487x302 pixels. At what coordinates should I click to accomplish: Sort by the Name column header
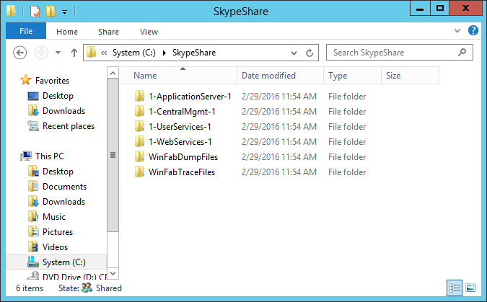(179, 76)
